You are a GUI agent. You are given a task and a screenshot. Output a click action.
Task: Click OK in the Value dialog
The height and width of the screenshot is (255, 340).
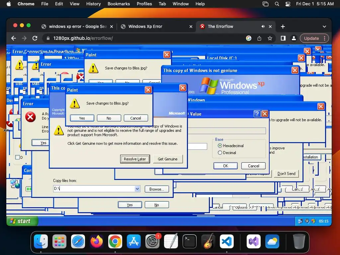tap(225, 166)
